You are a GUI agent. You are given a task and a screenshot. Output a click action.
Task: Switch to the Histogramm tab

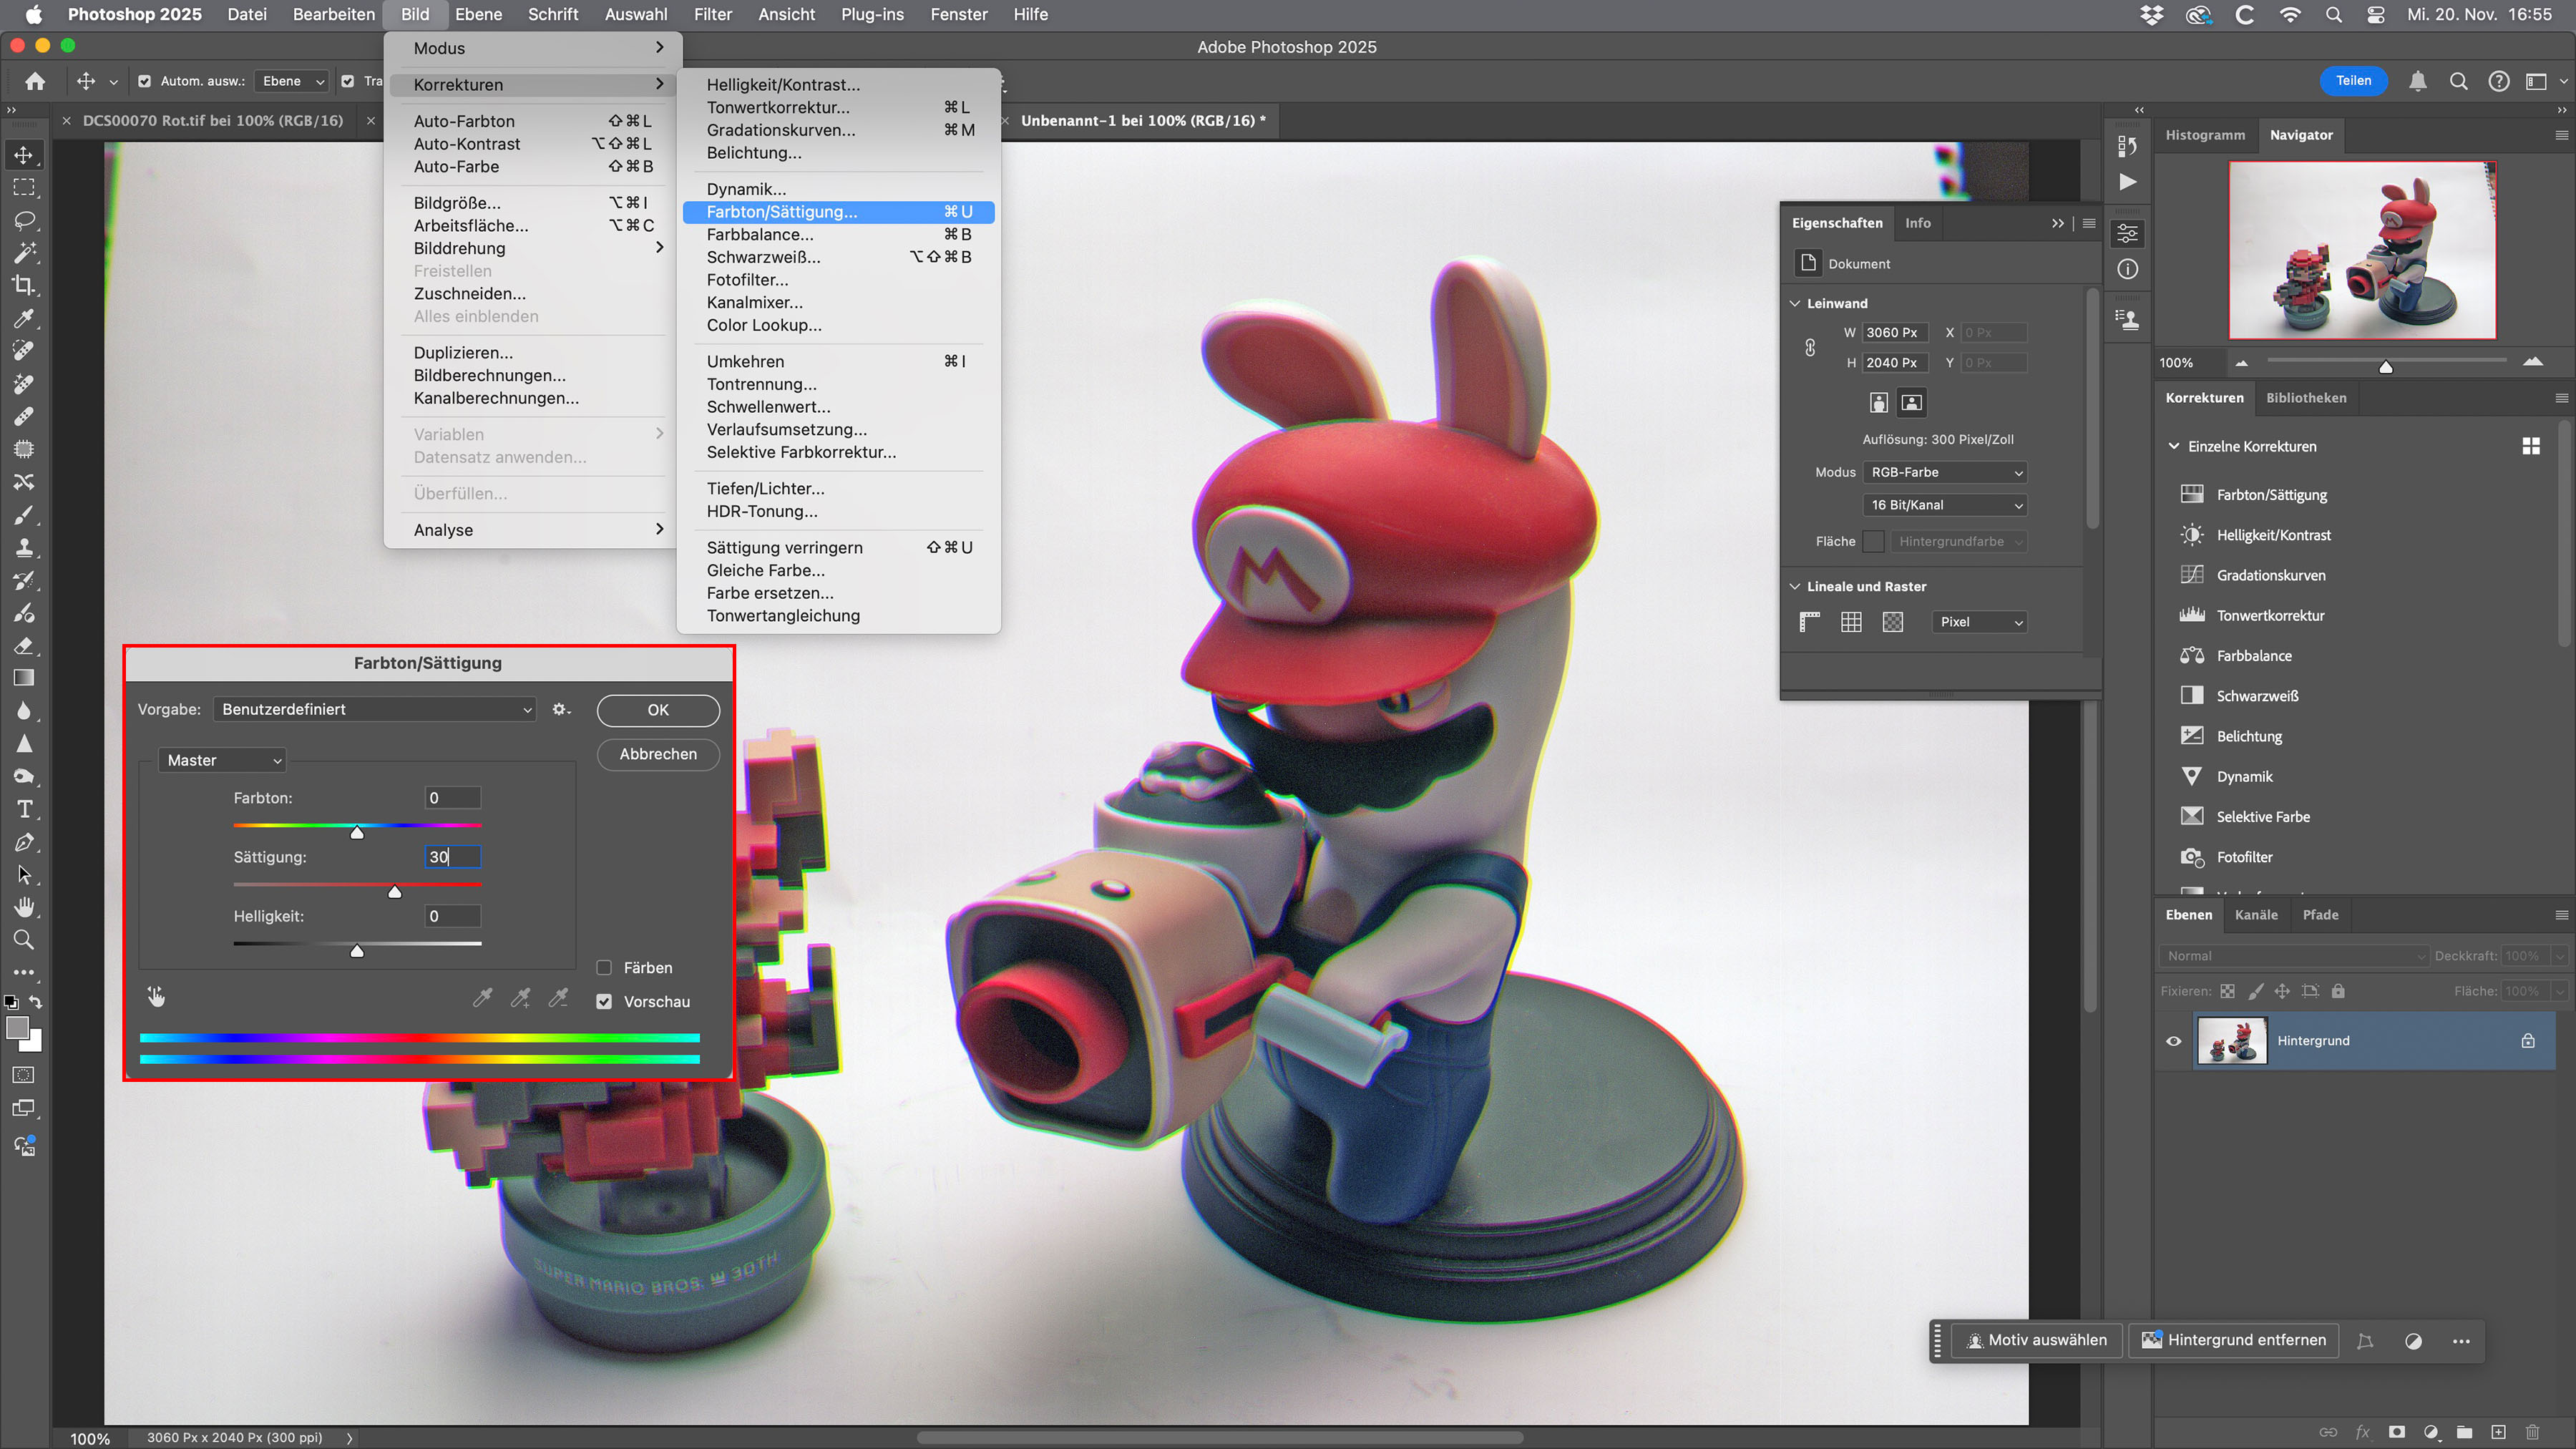(x=2205, y=135)
